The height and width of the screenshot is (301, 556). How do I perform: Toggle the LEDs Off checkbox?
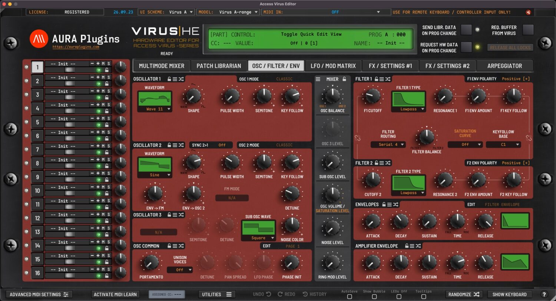click(399, 297)
